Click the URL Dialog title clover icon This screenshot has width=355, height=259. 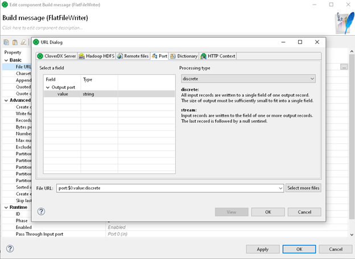(36, 42)
